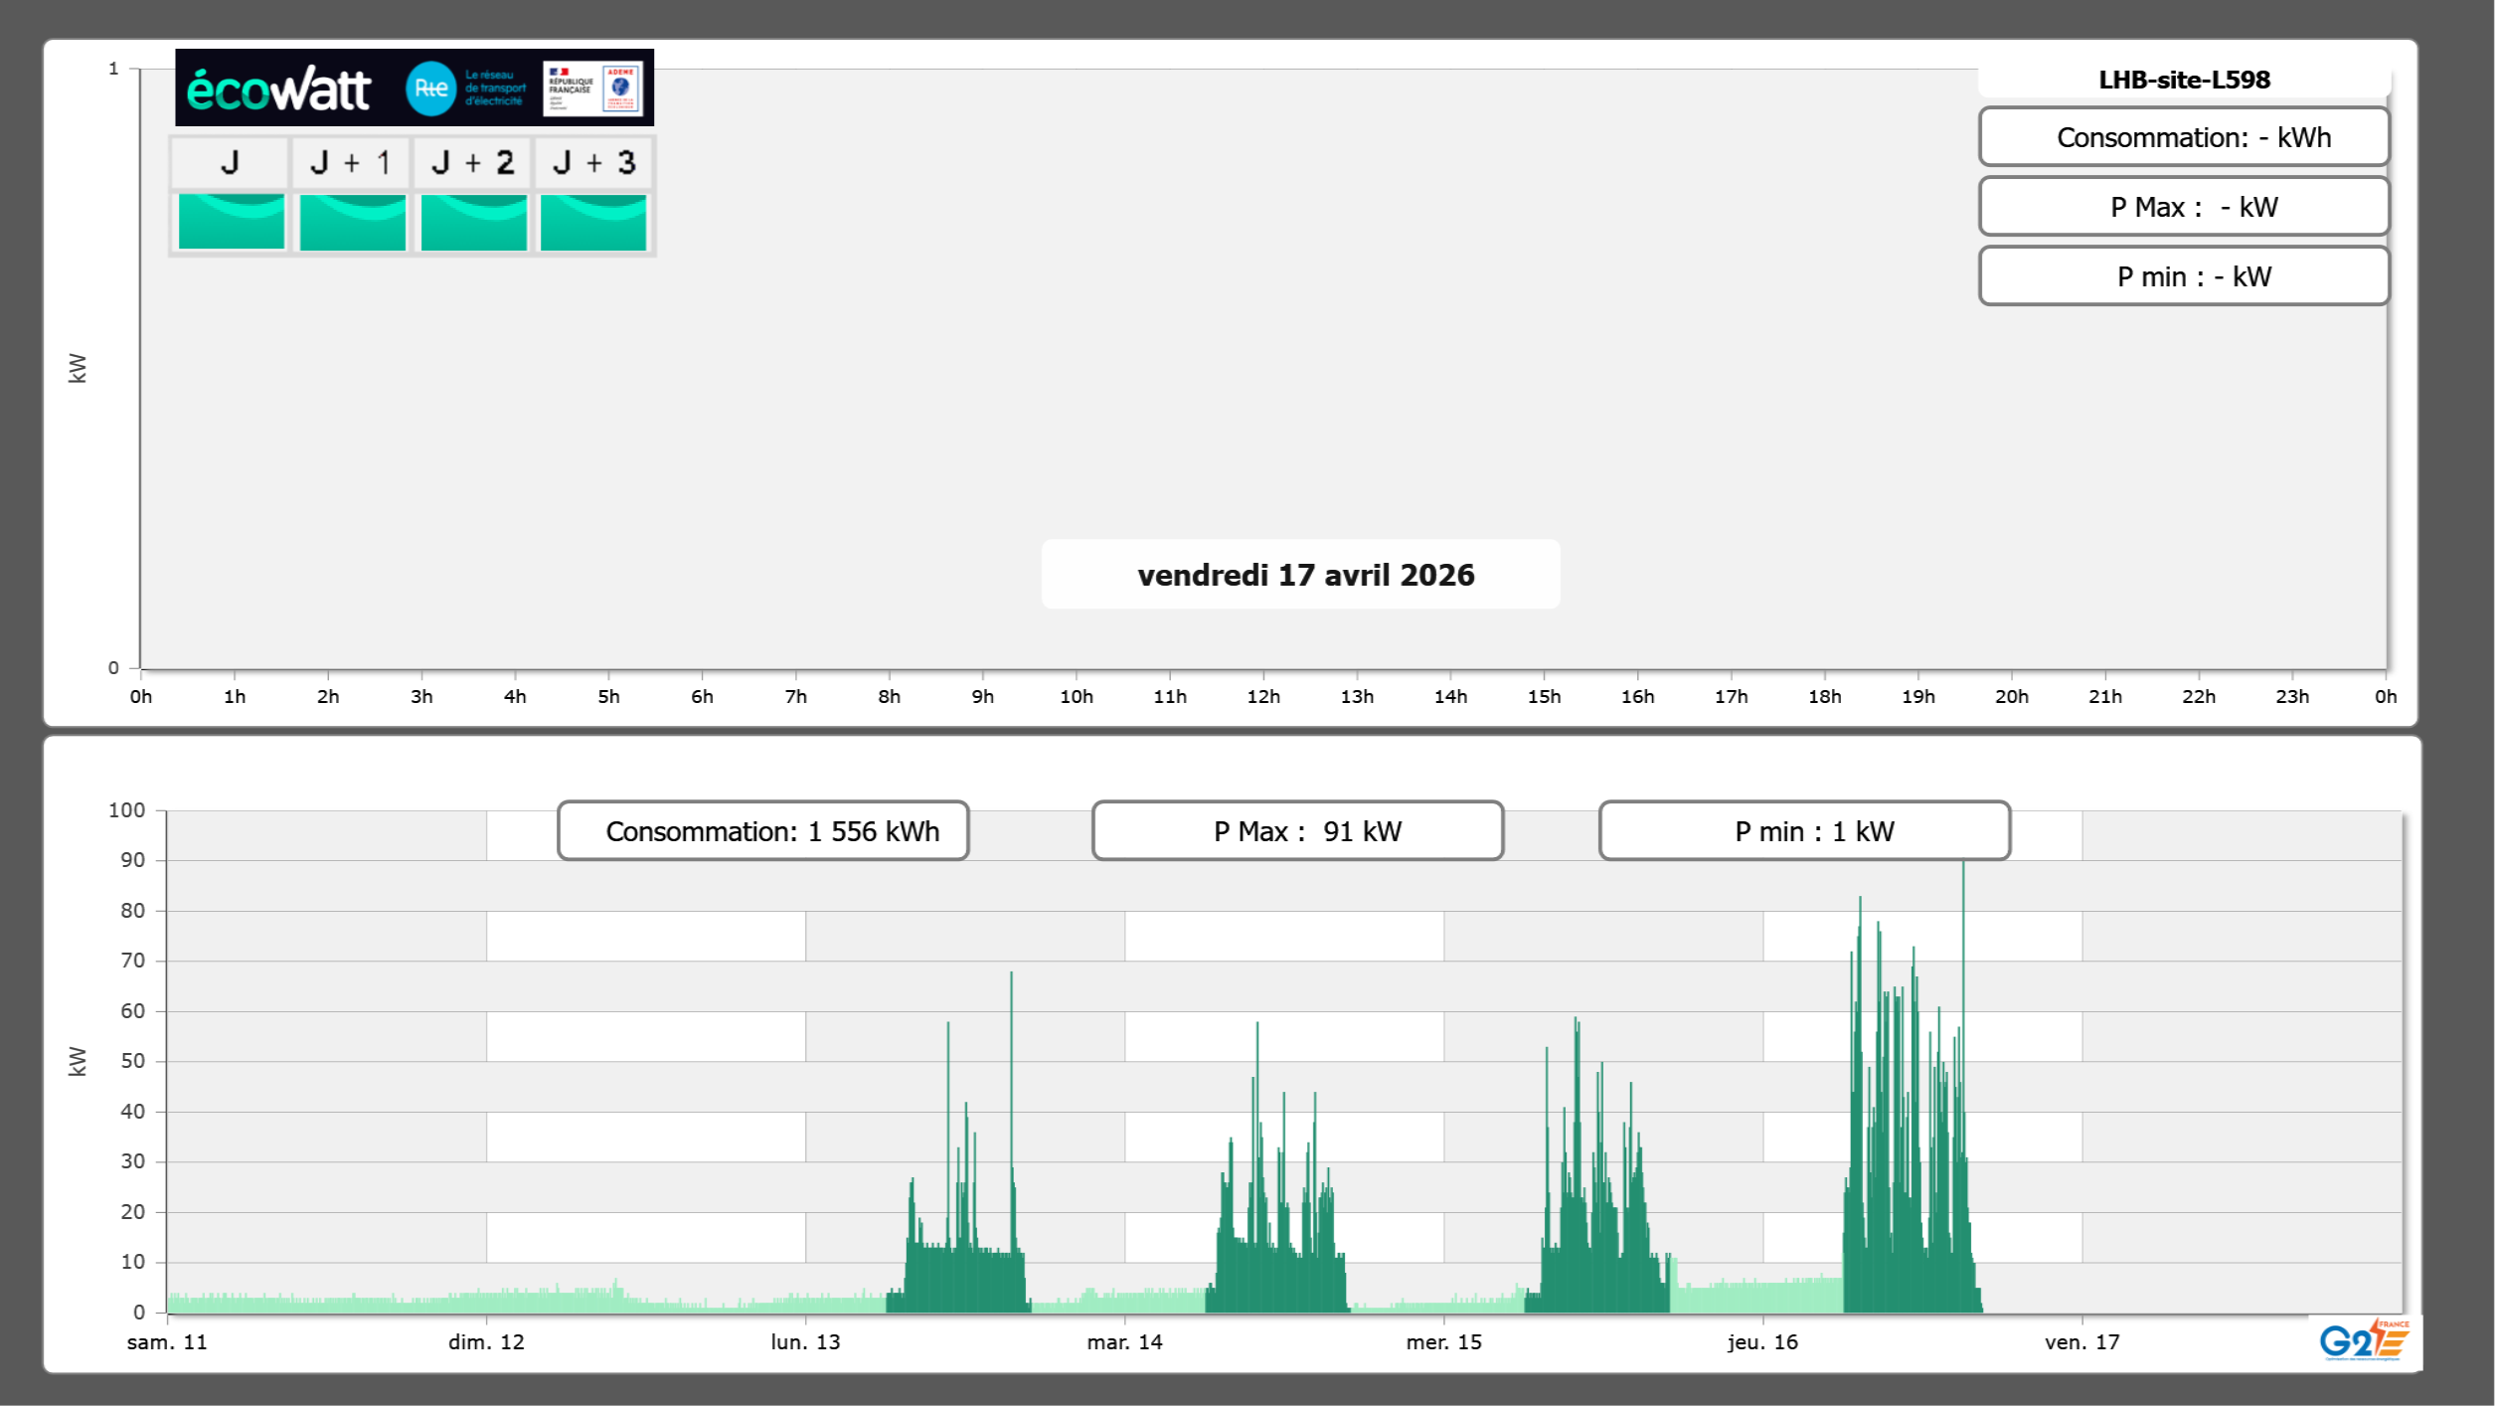Viewport: 2496px width, 1407px height.
Task: Click the daily Consommation - kWh box
Action: tap(2184, 137)
